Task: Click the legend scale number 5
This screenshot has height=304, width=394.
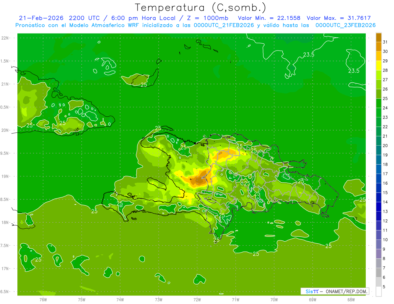Action: pos(384,287)
